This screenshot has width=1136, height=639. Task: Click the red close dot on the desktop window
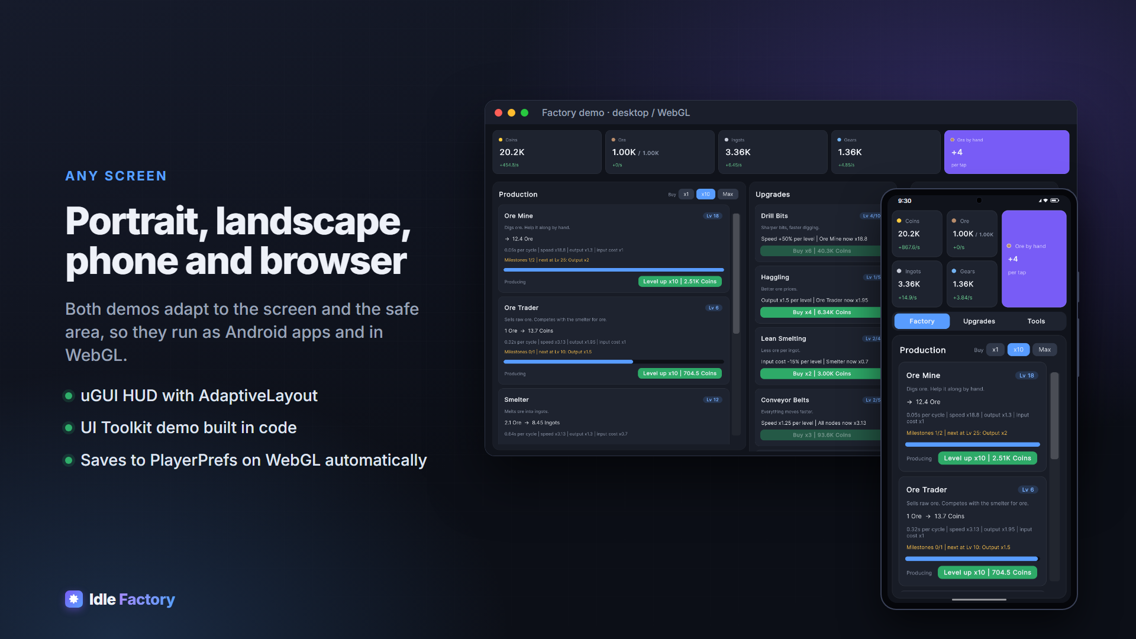(498, 112)
